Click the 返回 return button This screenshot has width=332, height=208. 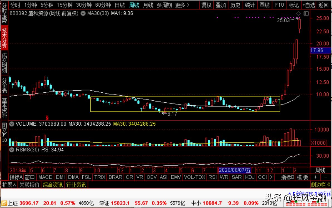[324, 5]
